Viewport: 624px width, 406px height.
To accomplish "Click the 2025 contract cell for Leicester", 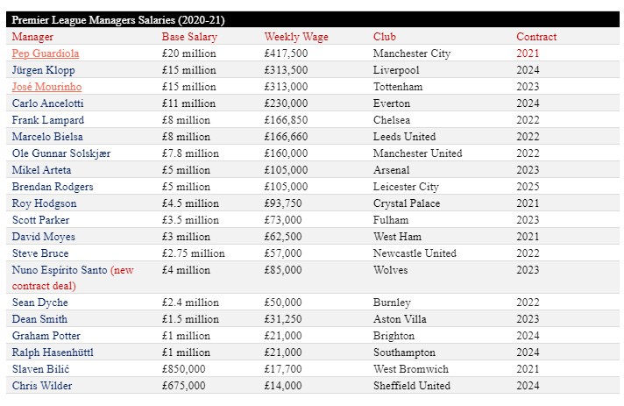I will coord(527,187).
